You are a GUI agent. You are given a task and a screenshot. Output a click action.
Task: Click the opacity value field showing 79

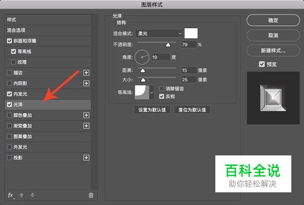[189, 45]
